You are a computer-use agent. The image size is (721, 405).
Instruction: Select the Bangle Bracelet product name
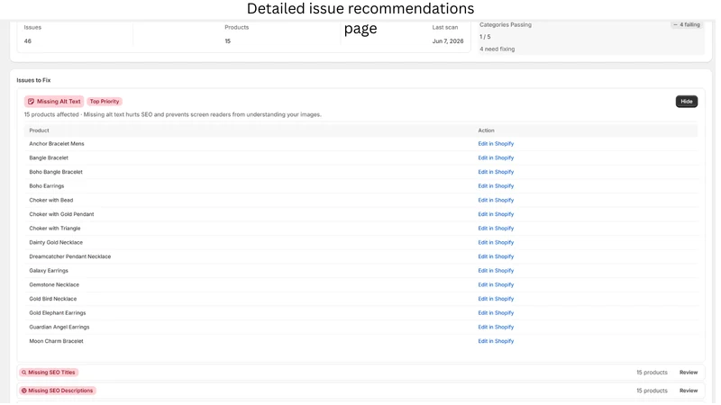pos(49,158)
